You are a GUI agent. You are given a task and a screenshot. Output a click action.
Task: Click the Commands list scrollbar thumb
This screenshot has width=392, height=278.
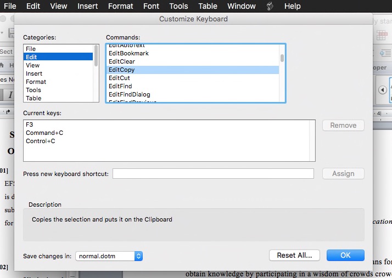point(282,58)
